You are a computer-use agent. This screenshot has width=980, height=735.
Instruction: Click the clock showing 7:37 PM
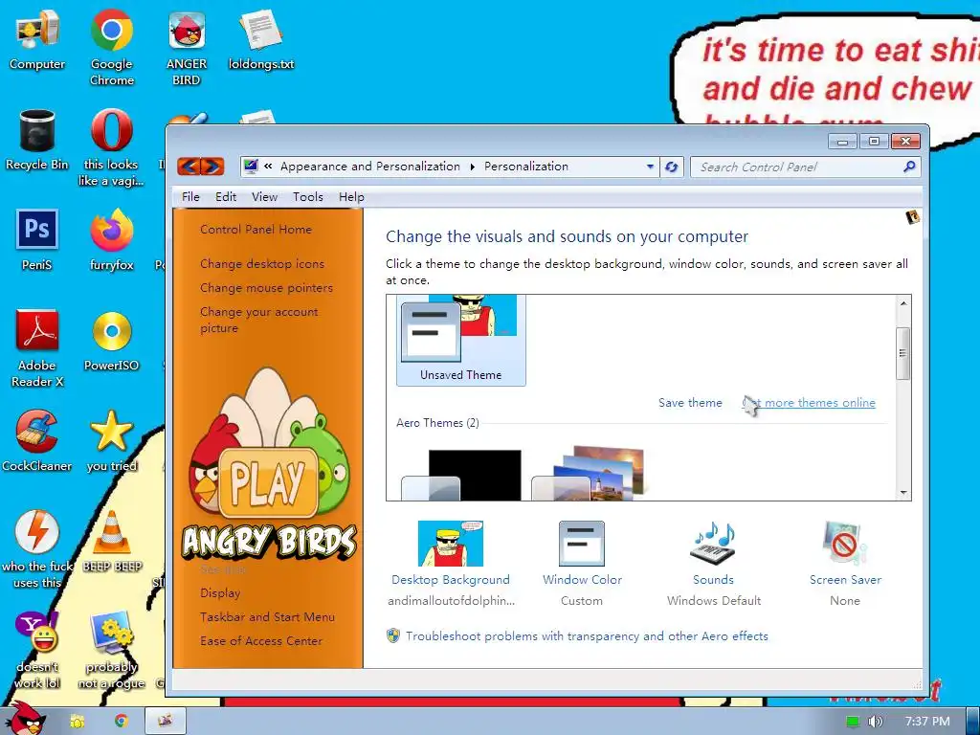point(927,722)
